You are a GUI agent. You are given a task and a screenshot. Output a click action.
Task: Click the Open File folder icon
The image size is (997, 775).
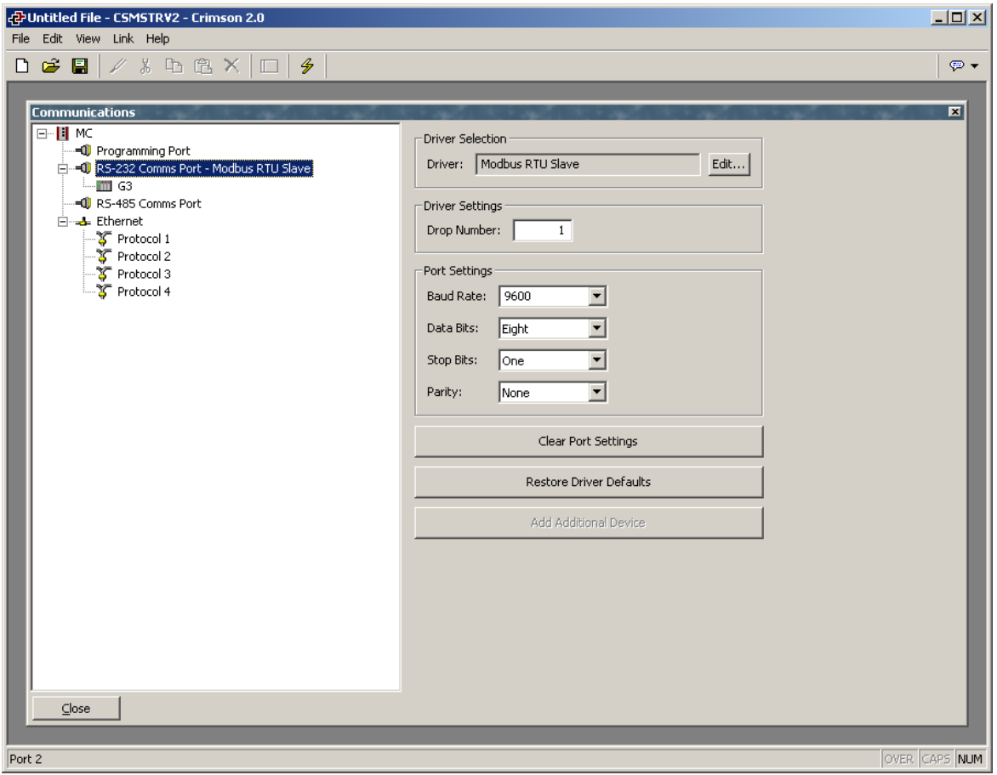(x=51, y=65)
